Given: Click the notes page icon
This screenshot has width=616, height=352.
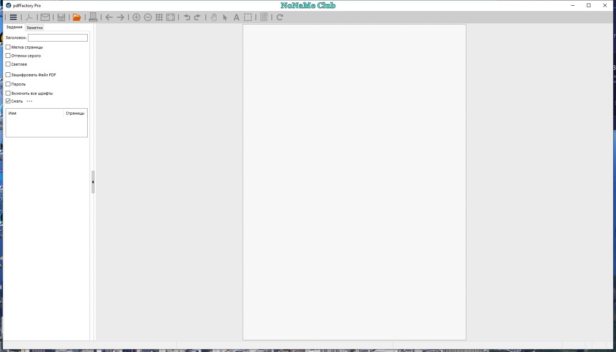Looking at the screenshot, I should click(x=264, y=17).
